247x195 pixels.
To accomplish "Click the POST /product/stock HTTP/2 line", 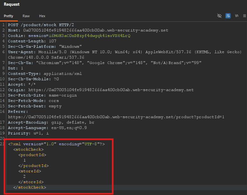I will [x=41, y=25].
